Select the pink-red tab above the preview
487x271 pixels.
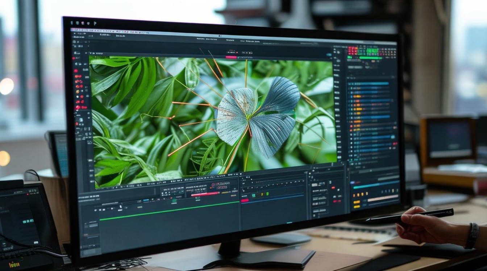(x=231, y=57)
